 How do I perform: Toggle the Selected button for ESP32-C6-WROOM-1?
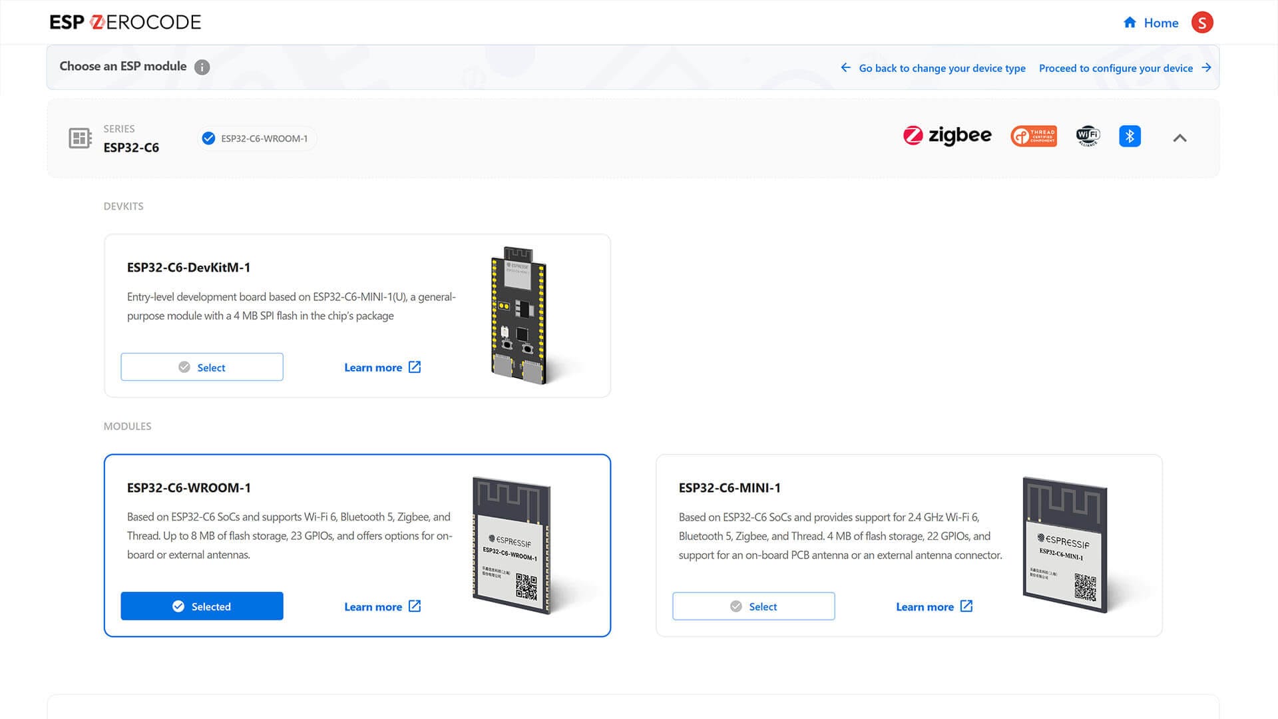(x=202, y=606)
